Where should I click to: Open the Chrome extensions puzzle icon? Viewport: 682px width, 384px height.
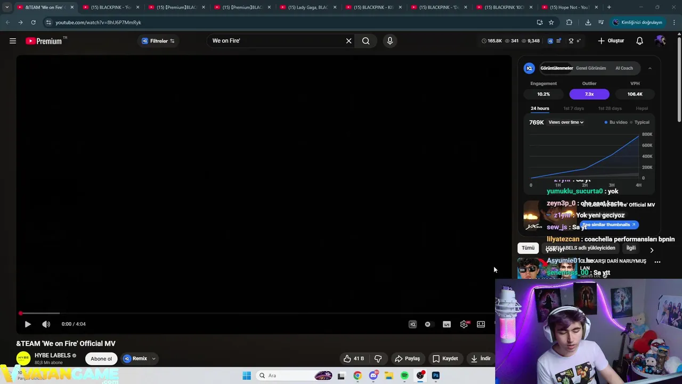pos(569,22)
